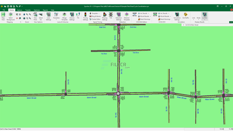This screenshot has width=233, height=135.
Task: Click the 2nd Ave street label
Action: point(133,27)
